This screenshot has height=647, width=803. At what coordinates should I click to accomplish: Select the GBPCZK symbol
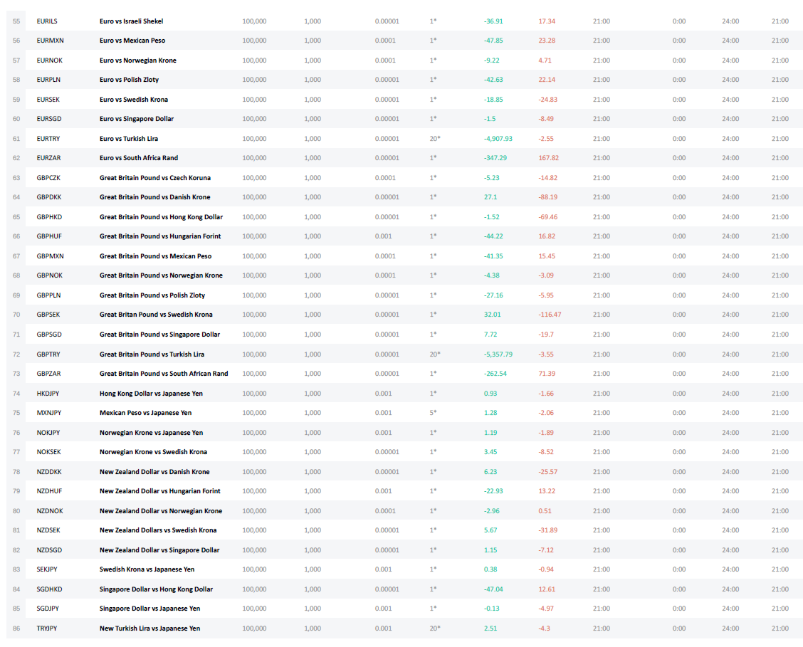click(48, 178)
